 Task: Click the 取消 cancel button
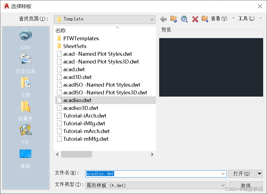point(245,185)
